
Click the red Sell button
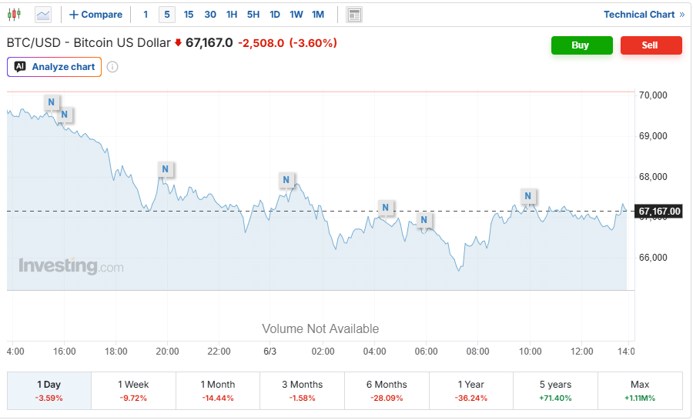tap(651, 45)
